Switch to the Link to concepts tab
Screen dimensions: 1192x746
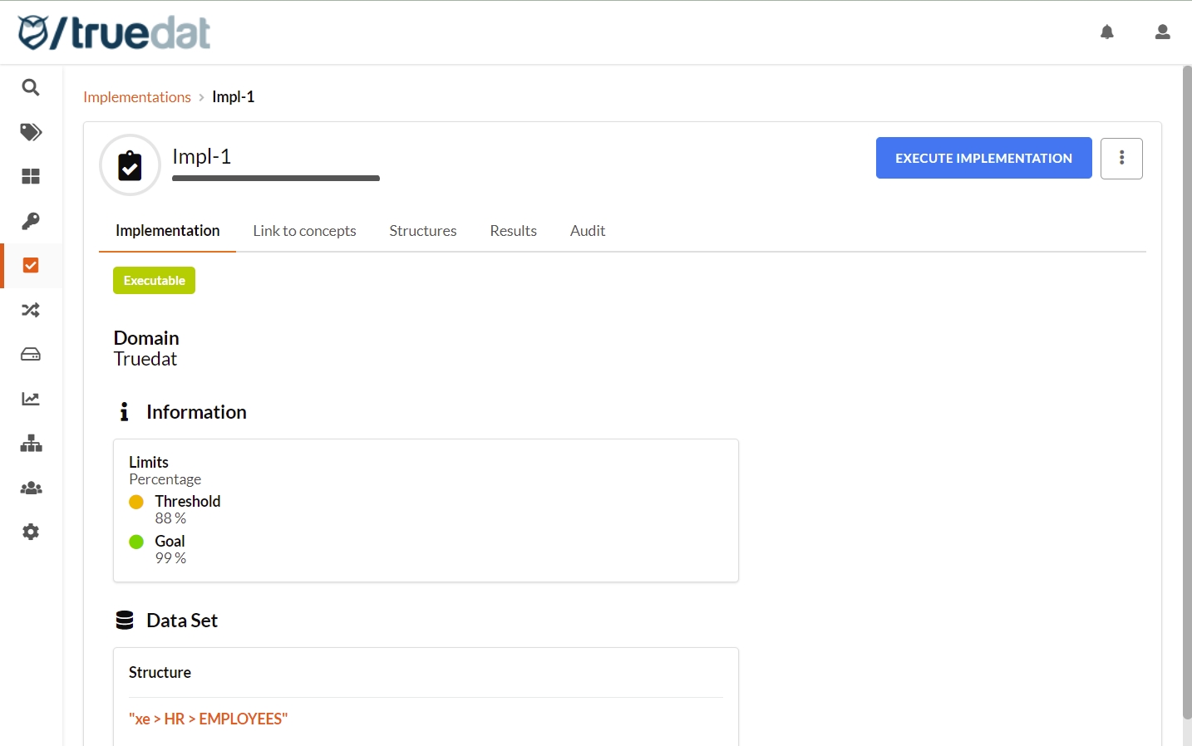click(304, 231)
